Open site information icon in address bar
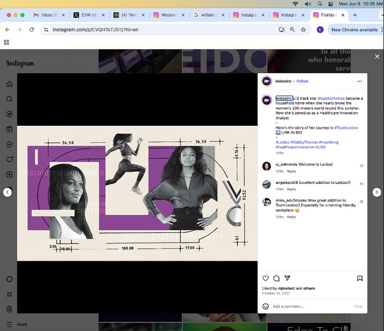The image size is (384, 331). (x=46, y=30)
